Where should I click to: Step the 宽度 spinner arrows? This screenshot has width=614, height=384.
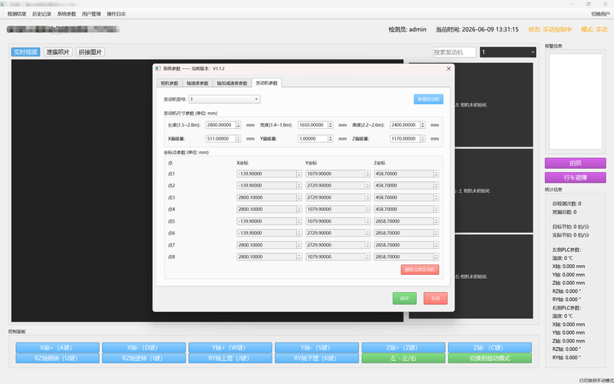(331, 125)
